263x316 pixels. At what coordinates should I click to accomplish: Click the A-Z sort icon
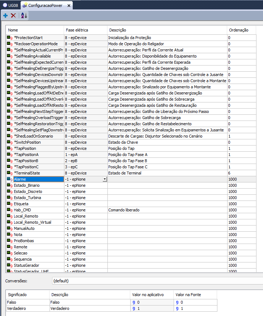24,15
